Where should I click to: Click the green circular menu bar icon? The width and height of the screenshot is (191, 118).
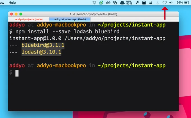point(101,3)
